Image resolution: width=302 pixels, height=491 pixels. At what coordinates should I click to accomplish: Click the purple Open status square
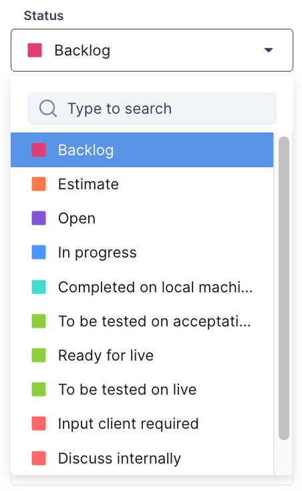[39, 218]
